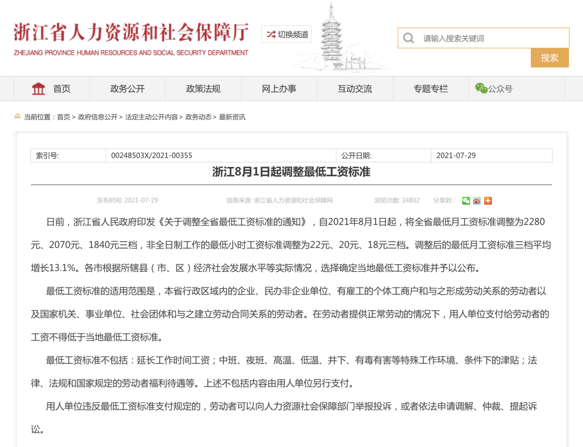
Task: Click line starting 元、2070元、1840元三档
Action: tap(291, 245)
